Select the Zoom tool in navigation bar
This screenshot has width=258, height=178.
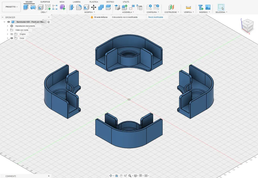tap(125, 176)
